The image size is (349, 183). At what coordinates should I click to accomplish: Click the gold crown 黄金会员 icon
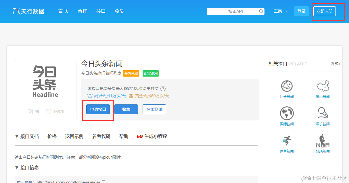[131, 96]
